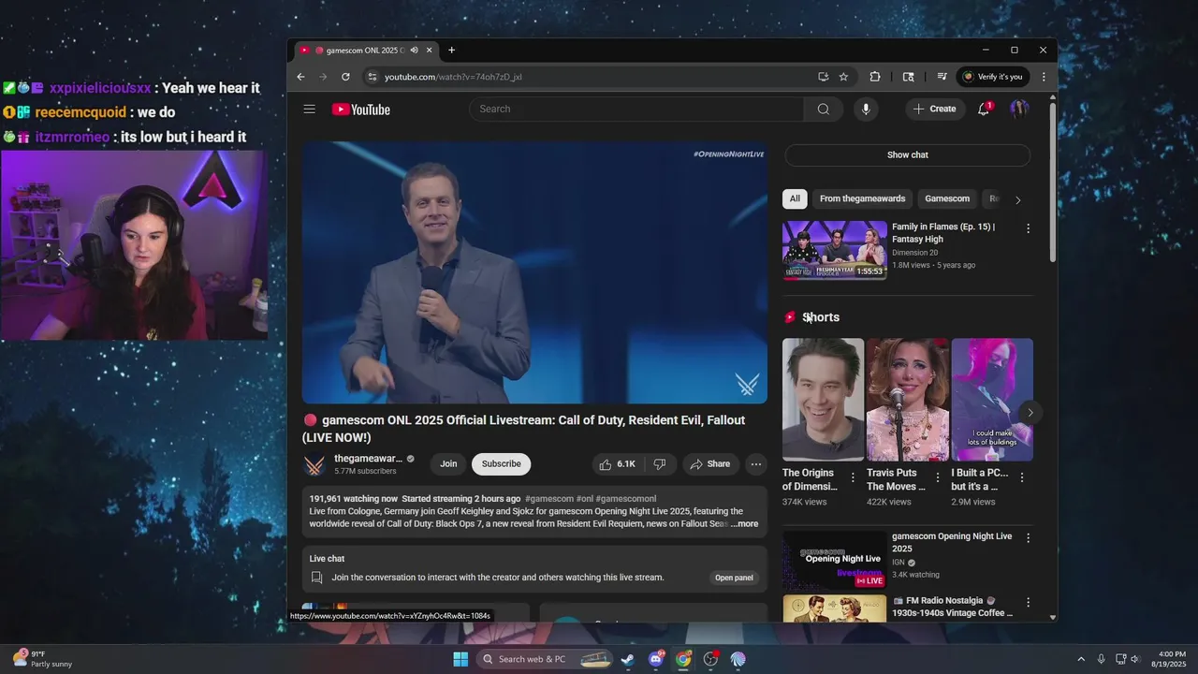
Task: Click inside the YouTube search field
Action: (x=636, y=109)
